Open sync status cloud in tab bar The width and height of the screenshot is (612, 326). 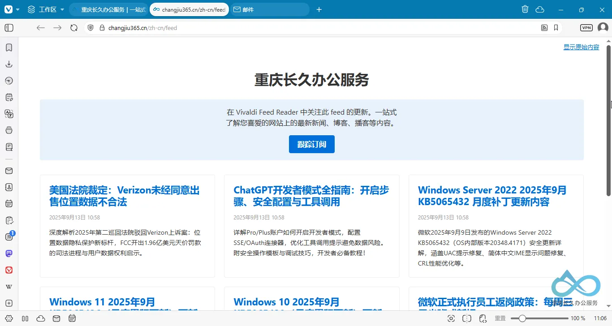click(540, 9)
